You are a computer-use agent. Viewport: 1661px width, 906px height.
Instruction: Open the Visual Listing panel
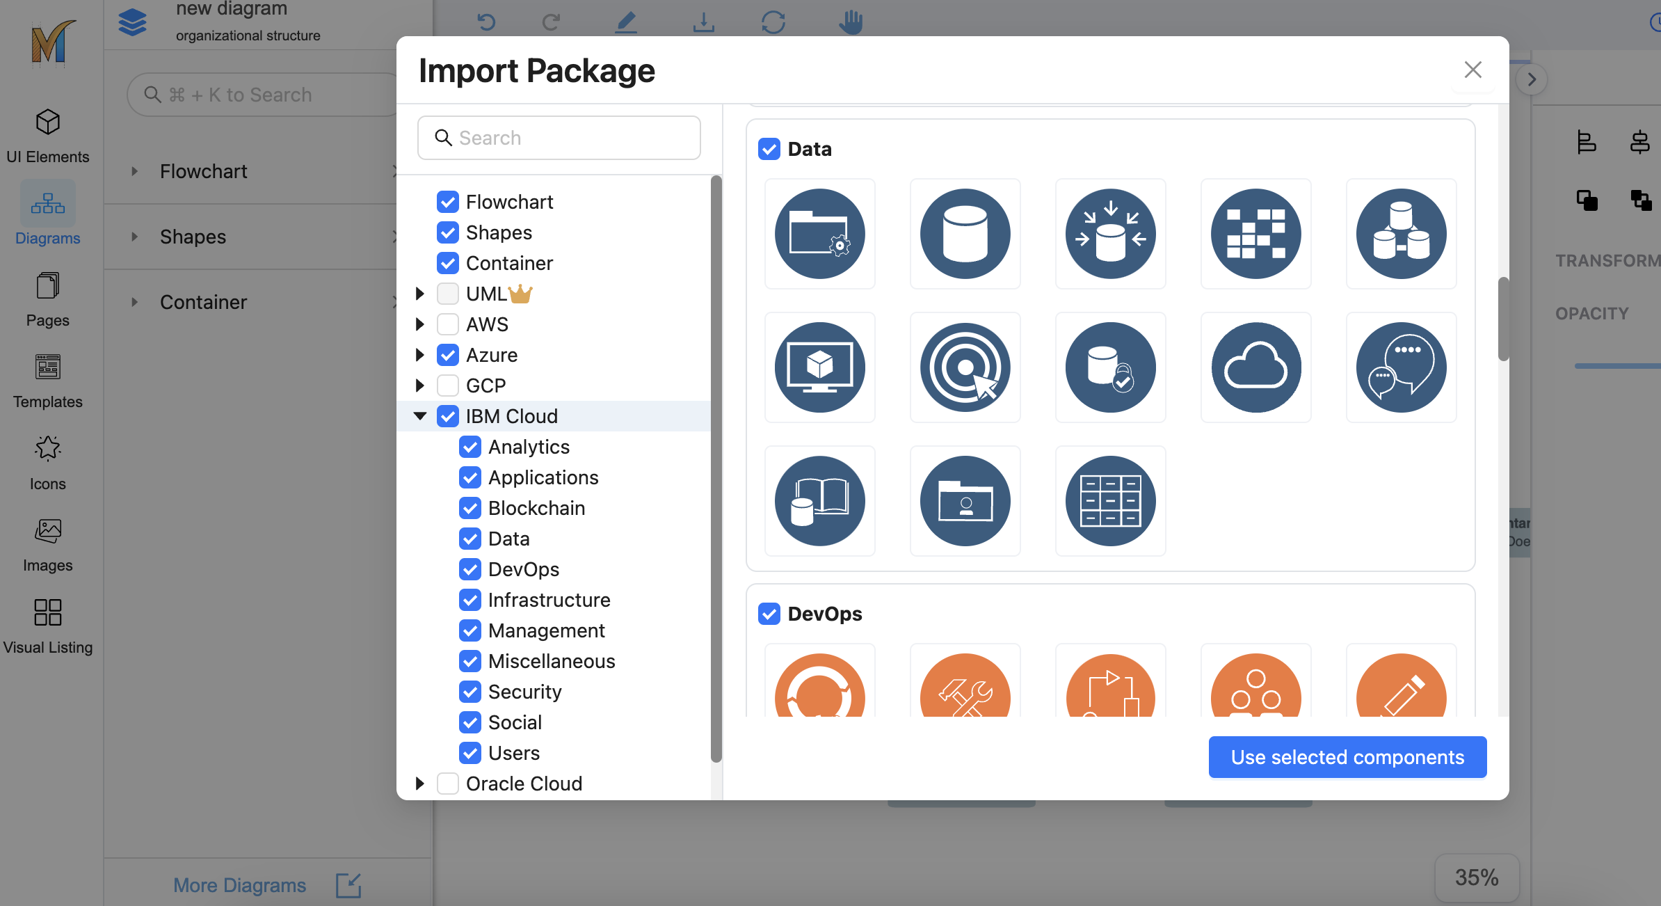tap(47, 626)
